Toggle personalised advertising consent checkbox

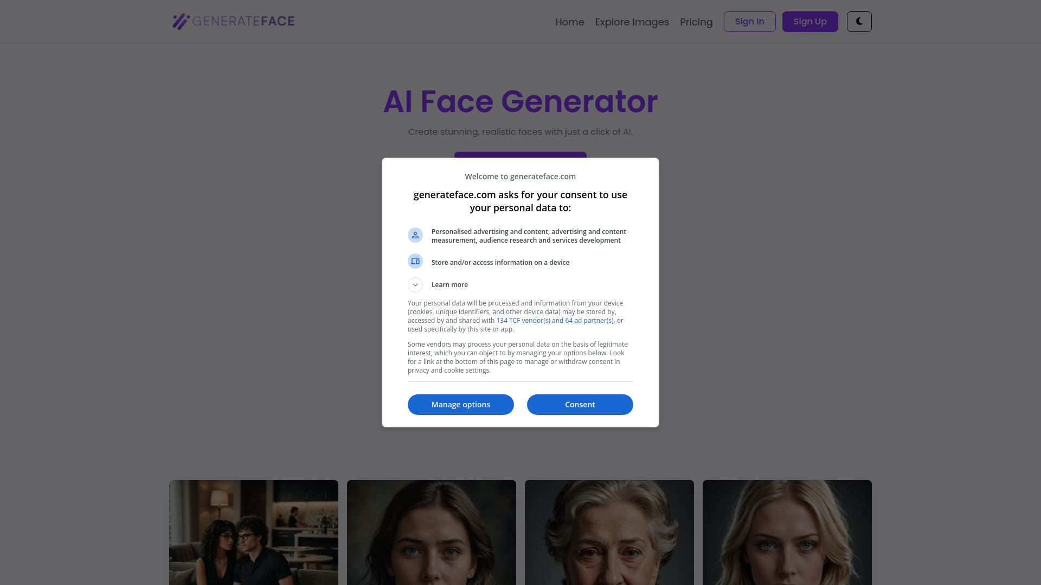[415, 235]
